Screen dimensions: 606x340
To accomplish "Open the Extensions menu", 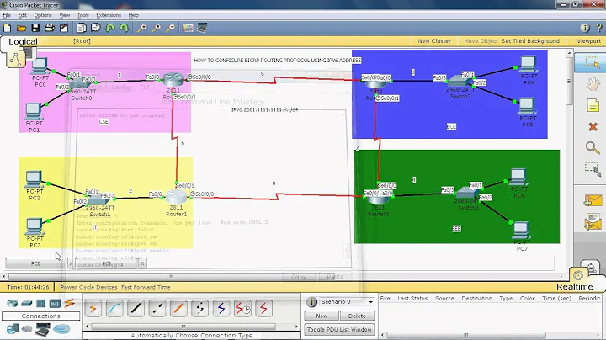I will click(109, 15).
